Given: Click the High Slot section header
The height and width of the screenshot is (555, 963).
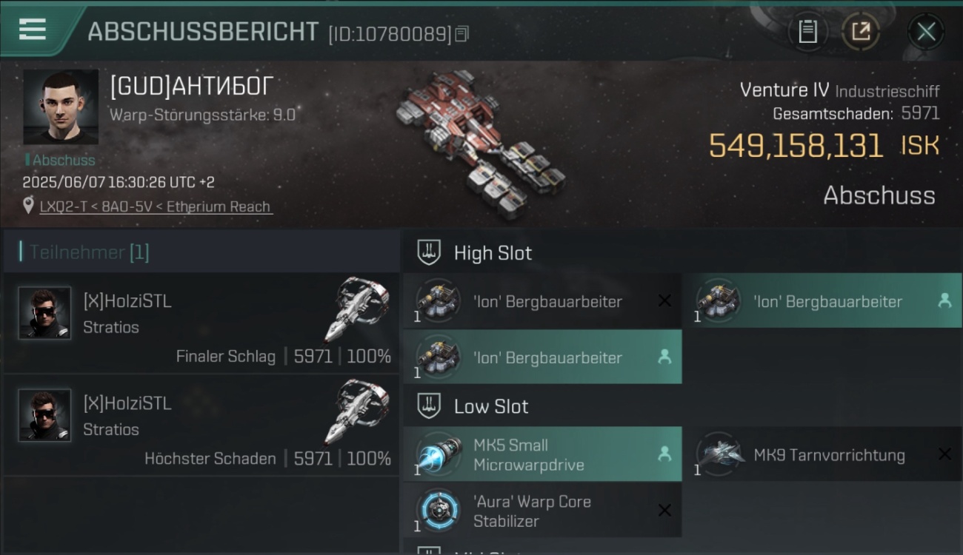Looking at the screenshot, I should pos(682,253).
